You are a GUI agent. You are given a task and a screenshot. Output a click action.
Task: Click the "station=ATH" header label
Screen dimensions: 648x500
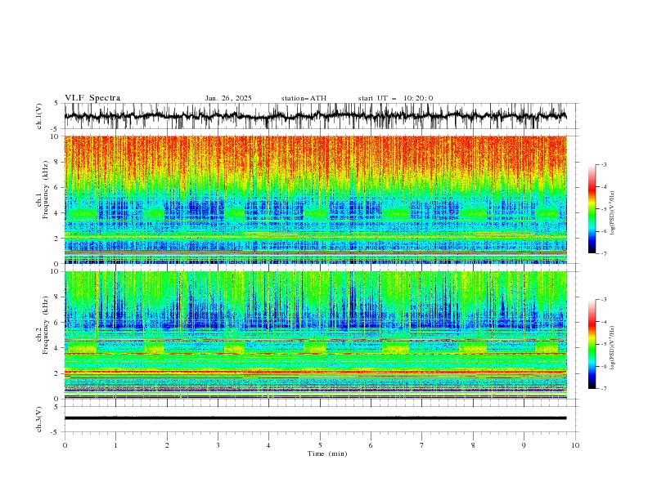pyautogui.click(x=304, y=98)
